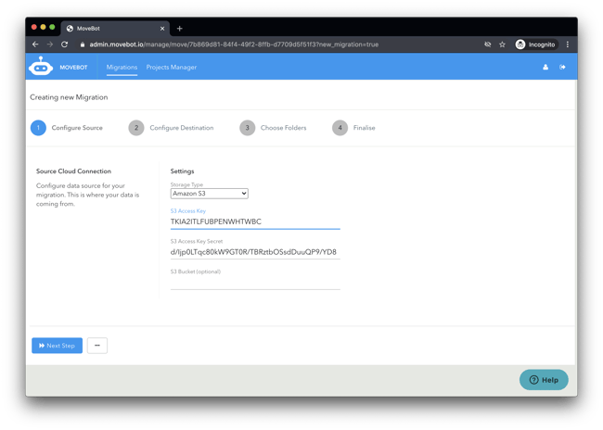This screenshot has height=430, width=603.
Task: Click the ellipsis button beside Next Step
Action: 96,346
